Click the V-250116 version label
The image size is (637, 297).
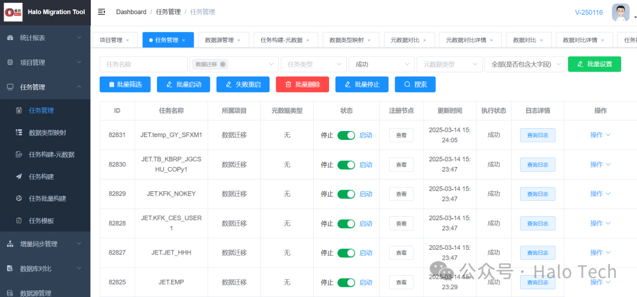[x=589, y=12]
